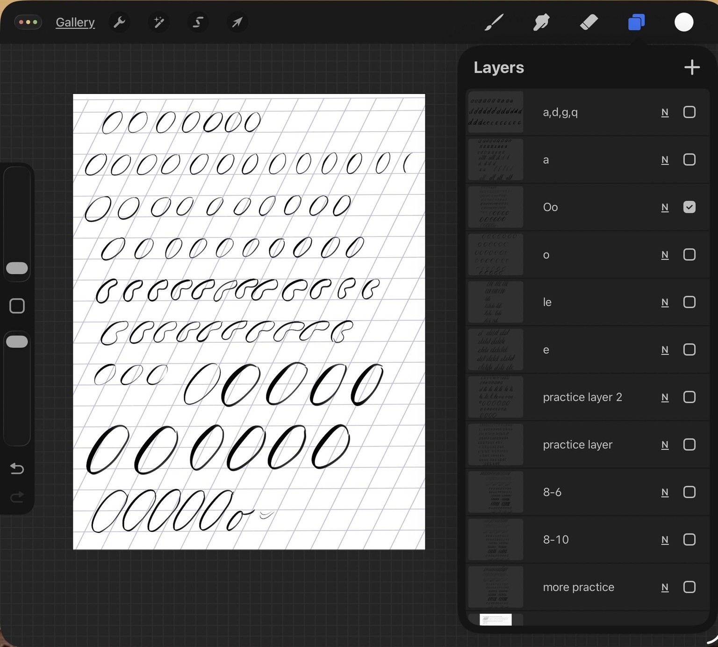This screenshot has width=718, height=647.
Task: Add a new layer with plus button
Action: [x=692, y=67]
